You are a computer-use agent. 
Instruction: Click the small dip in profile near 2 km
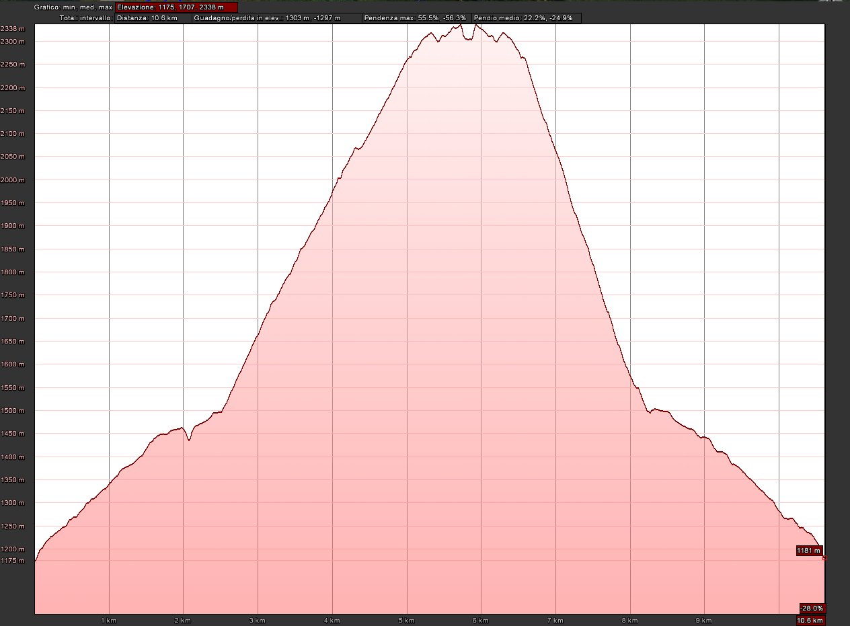(x=190, y=440)
